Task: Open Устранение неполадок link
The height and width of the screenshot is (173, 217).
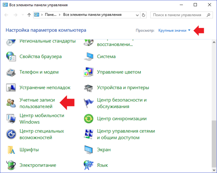Action: coord(45,88)
